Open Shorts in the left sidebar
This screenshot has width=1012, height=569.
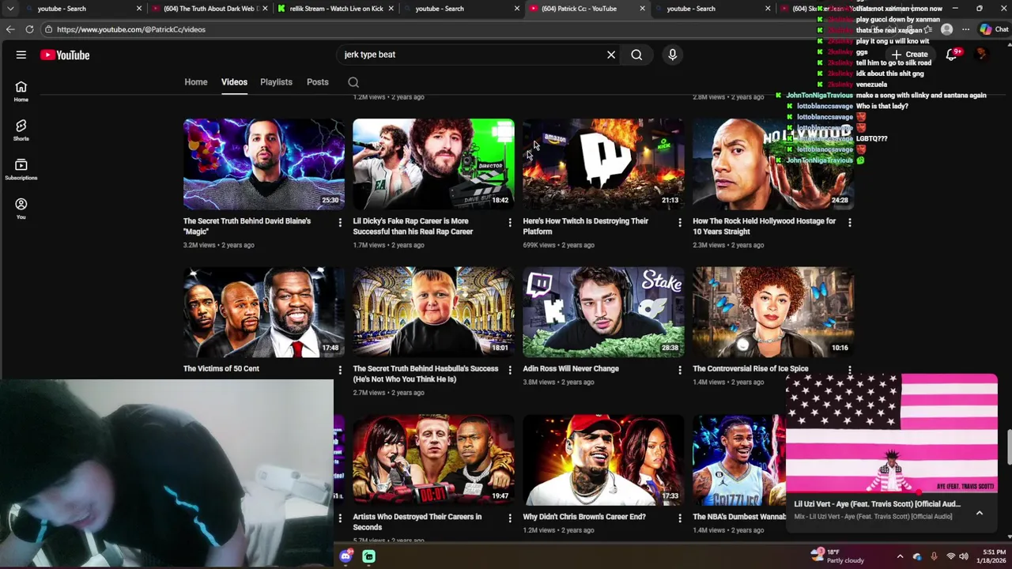coord(21,130)
